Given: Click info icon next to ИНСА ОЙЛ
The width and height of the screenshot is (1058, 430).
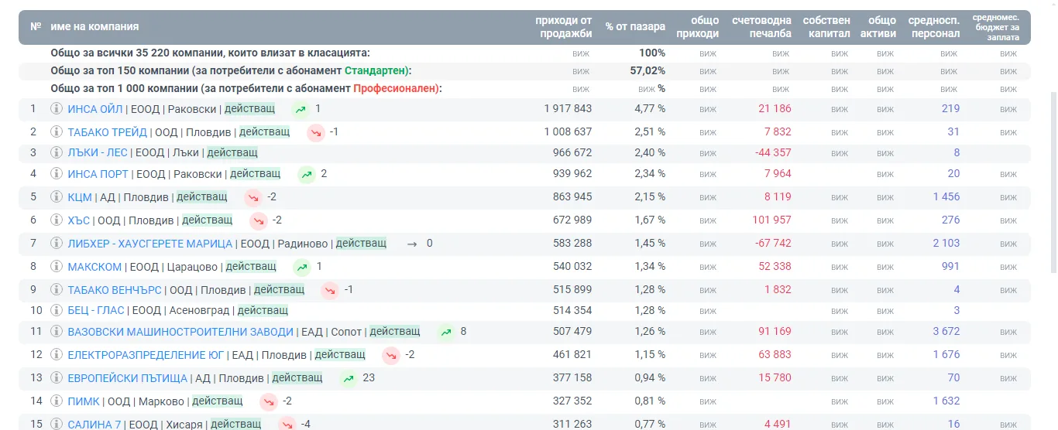Looking at the screenshot, I should tap(56, 109).
